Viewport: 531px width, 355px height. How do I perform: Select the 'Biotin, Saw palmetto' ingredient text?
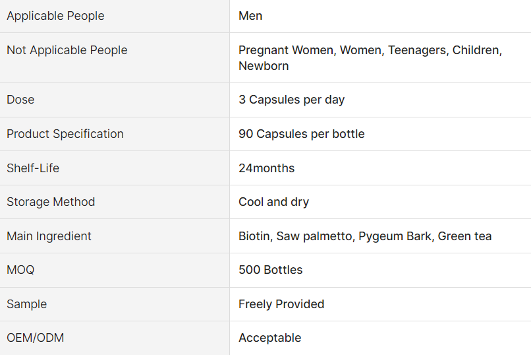tap(295, 236)
